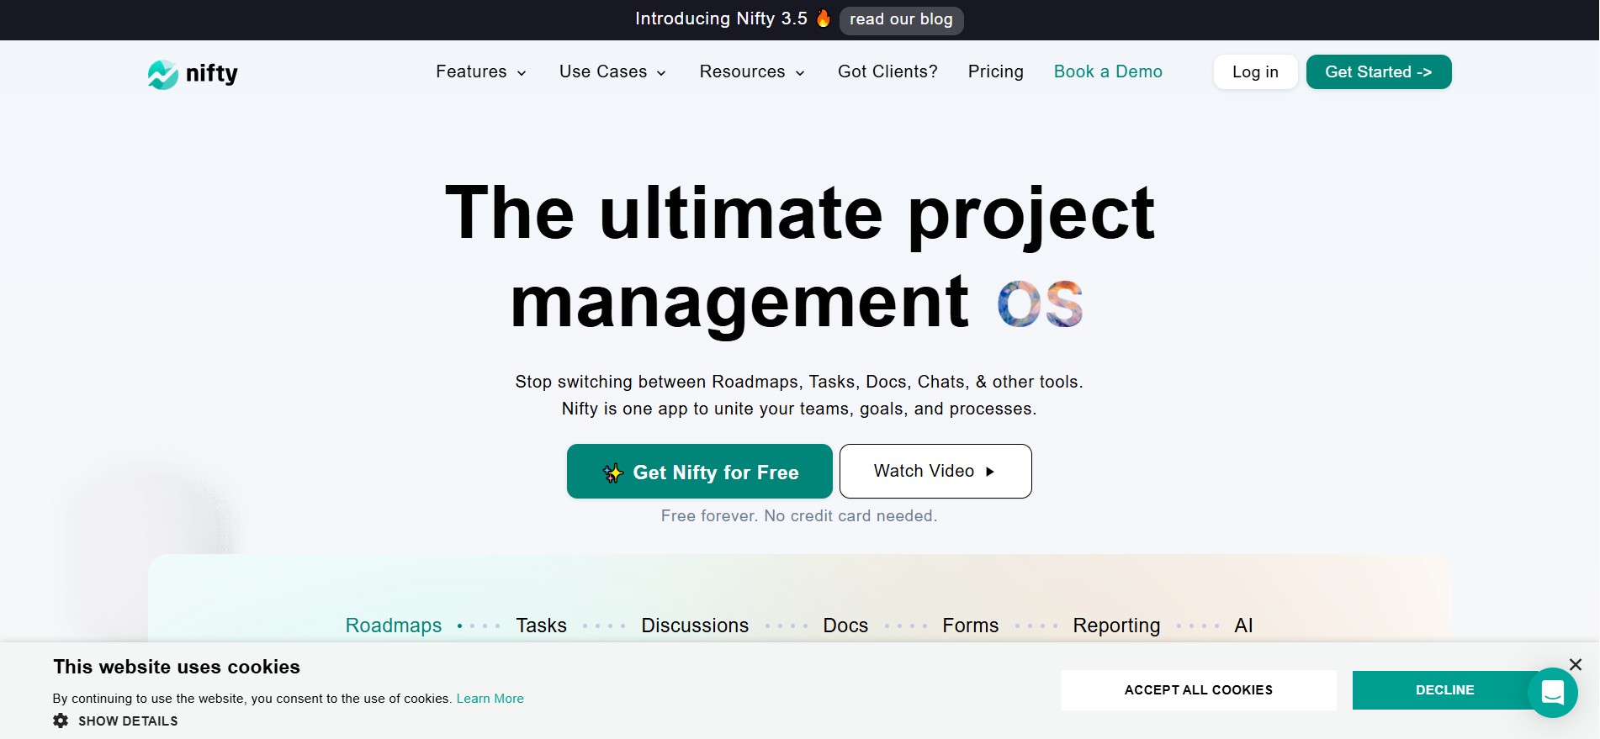Click the sparkle icon on Get Nifty button
The image size is (1600, 739).
pyautogui.click(x=613, y=473)
